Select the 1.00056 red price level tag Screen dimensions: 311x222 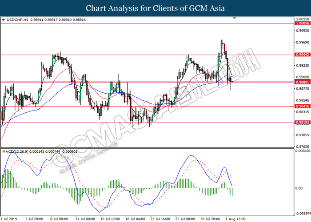point(302,23)
